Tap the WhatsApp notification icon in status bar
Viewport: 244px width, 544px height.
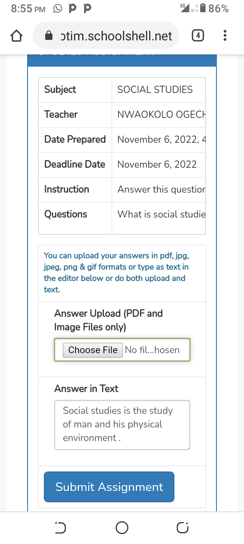pos(58,8)
